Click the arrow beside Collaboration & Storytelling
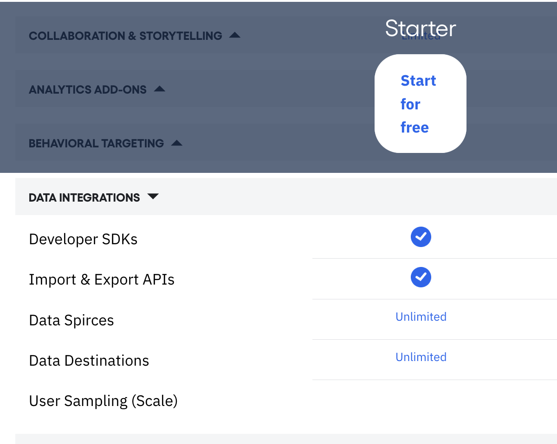 235,35
